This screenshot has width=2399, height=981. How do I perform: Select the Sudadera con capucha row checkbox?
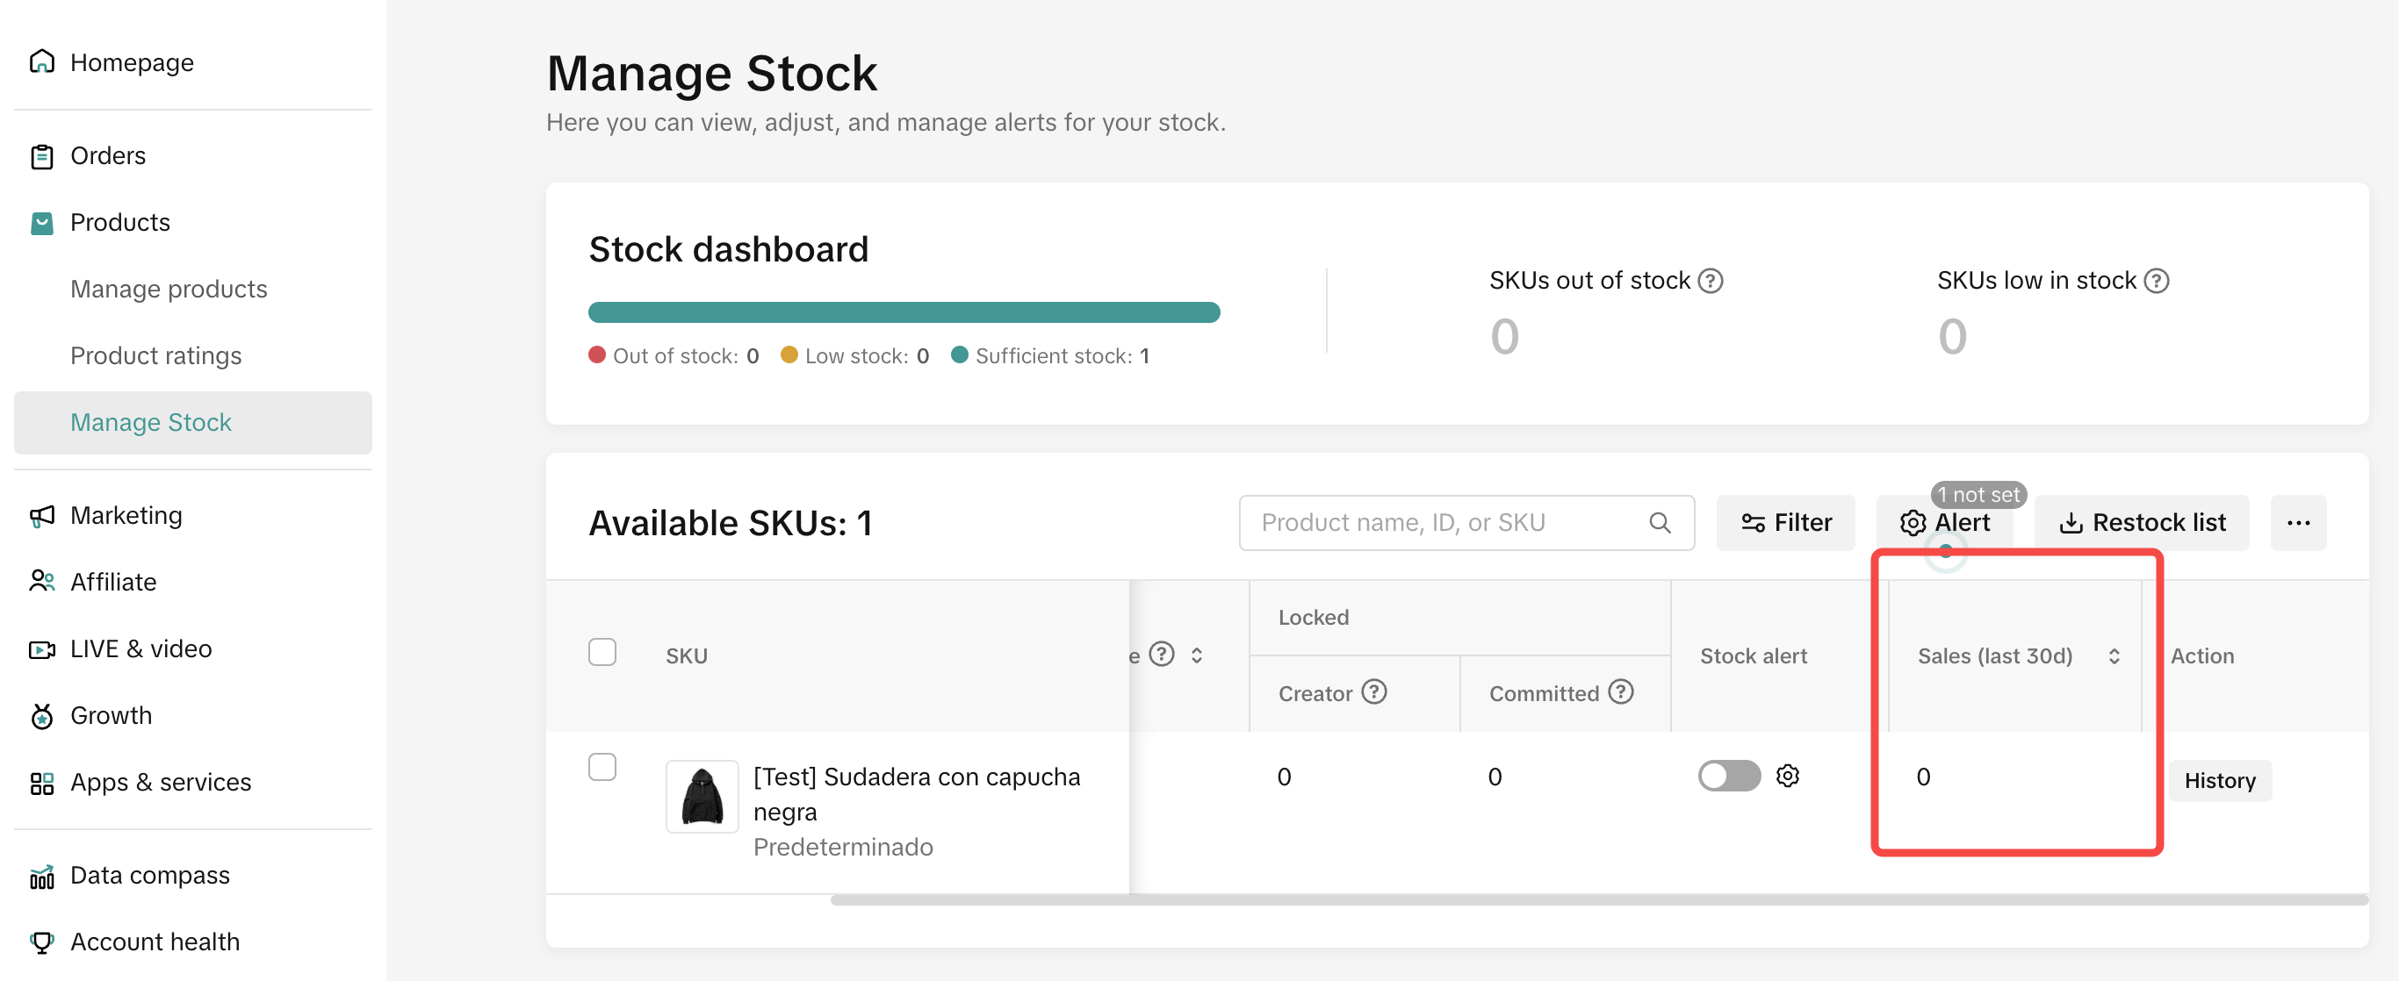[x=602, y=766]
